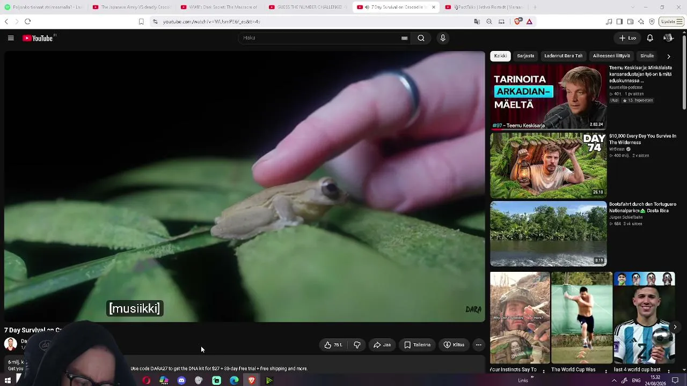Screen dimensions: 687x386
Task: Go back to the previous page
Action: 6,21
